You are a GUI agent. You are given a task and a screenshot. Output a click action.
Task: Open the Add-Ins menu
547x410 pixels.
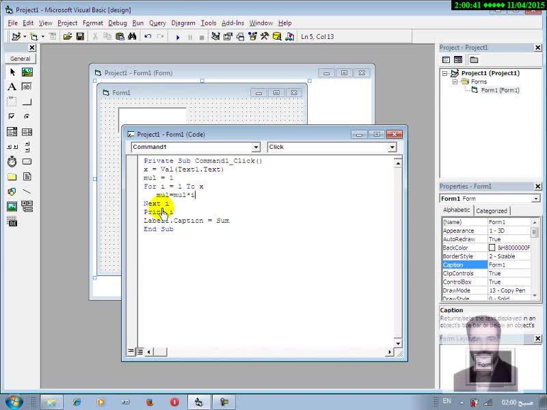(x=232, y=23)
